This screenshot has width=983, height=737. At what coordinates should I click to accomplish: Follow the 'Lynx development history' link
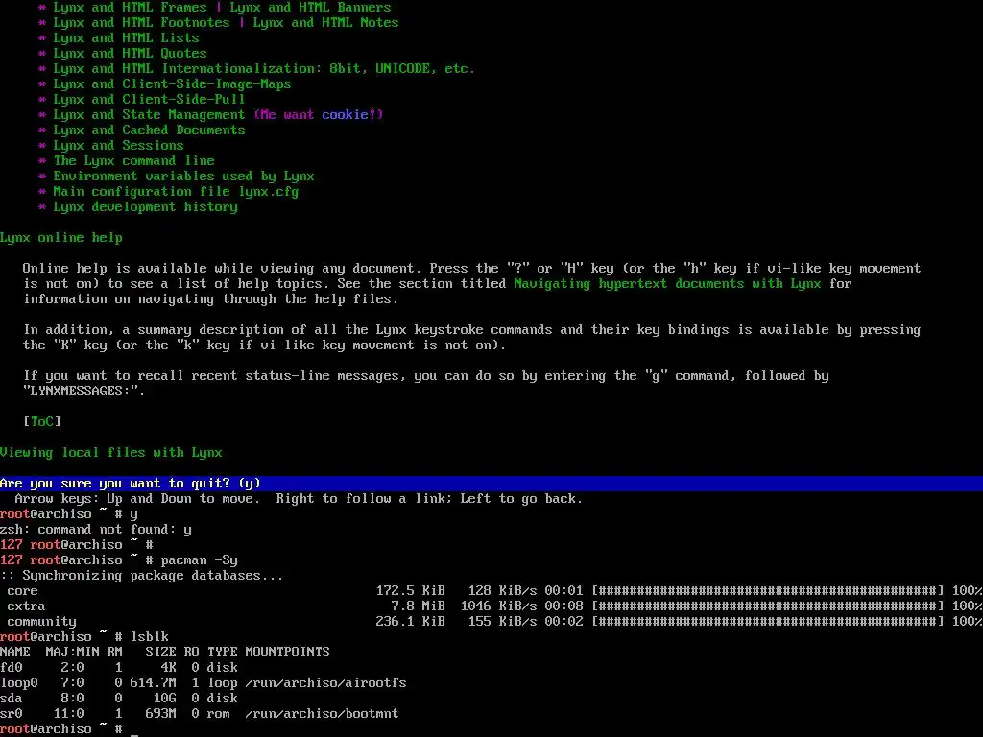146,207
